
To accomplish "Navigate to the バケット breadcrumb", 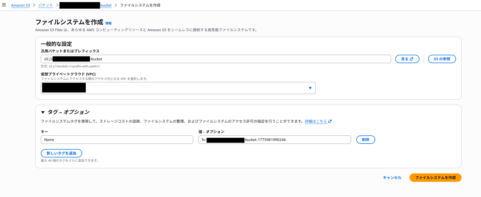I will [46, 5].
